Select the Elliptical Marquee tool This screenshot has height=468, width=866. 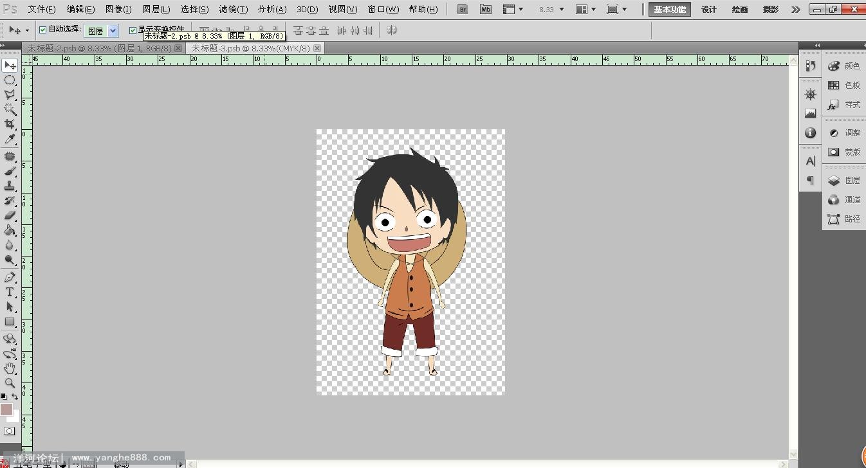10,80
